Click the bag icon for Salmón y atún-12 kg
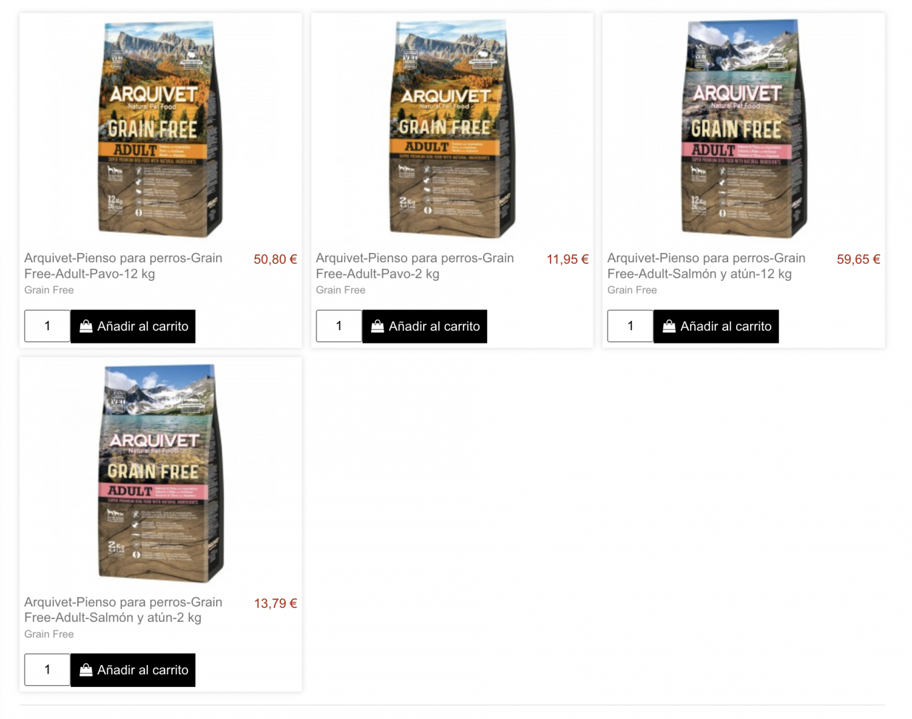 [x=669, y=326]
